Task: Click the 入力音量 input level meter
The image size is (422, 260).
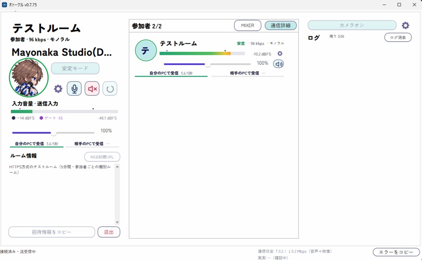Action: tap(64, 111)
